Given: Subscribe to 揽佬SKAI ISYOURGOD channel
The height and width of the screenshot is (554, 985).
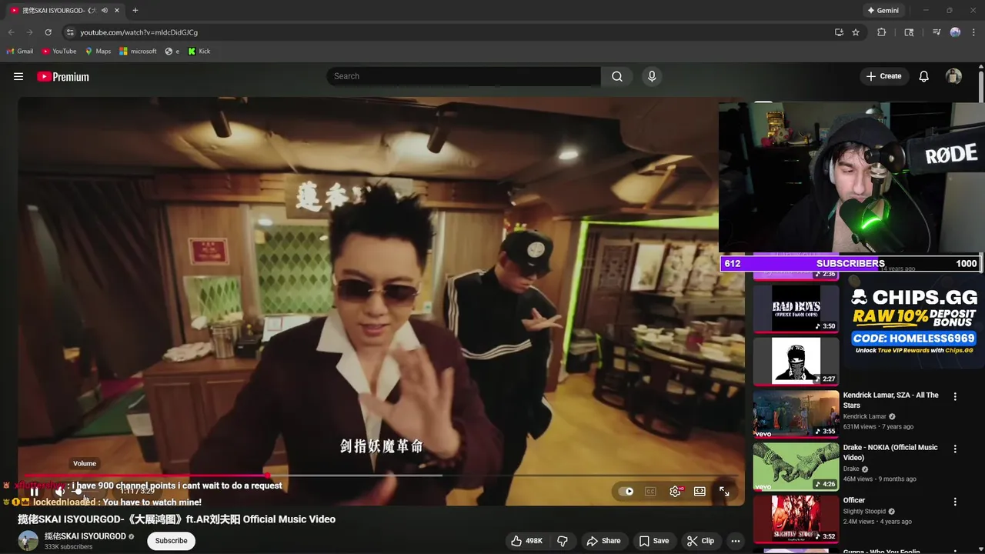Looking at the screenshot, I should 171,541.
